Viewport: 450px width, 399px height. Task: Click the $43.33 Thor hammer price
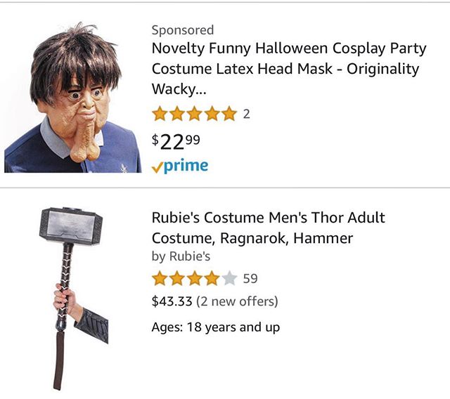coord(171,301)
